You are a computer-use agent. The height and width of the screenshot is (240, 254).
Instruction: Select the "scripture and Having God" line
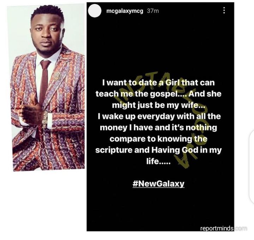[158, 150]
